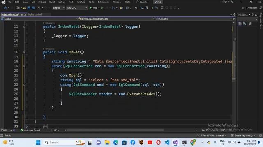Open the File menu
Screen dimensions: 263x147
(9, 2)
